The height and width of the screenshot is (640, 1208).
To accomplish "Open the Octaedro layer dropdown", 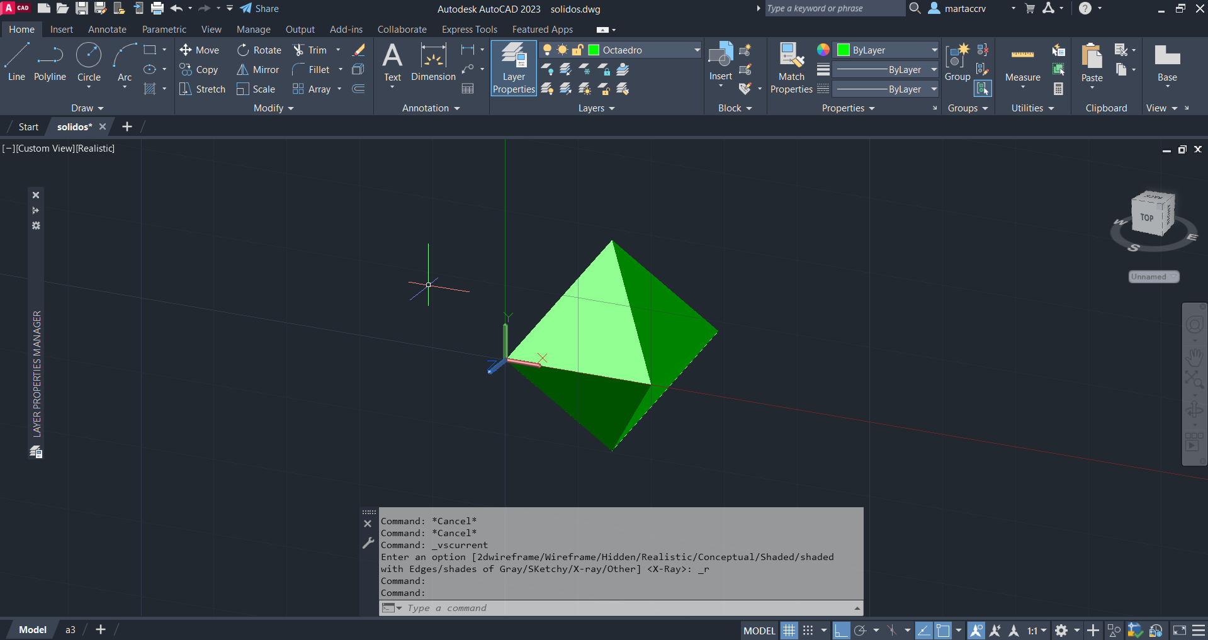I will pyautogui.click(x=697, y=50).
